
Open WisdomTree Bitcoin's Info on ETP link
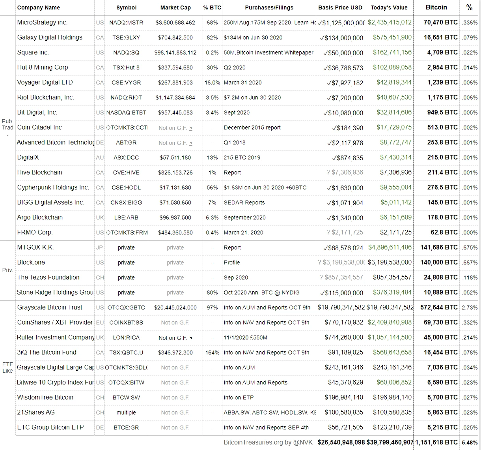click(x=239, y=397)
